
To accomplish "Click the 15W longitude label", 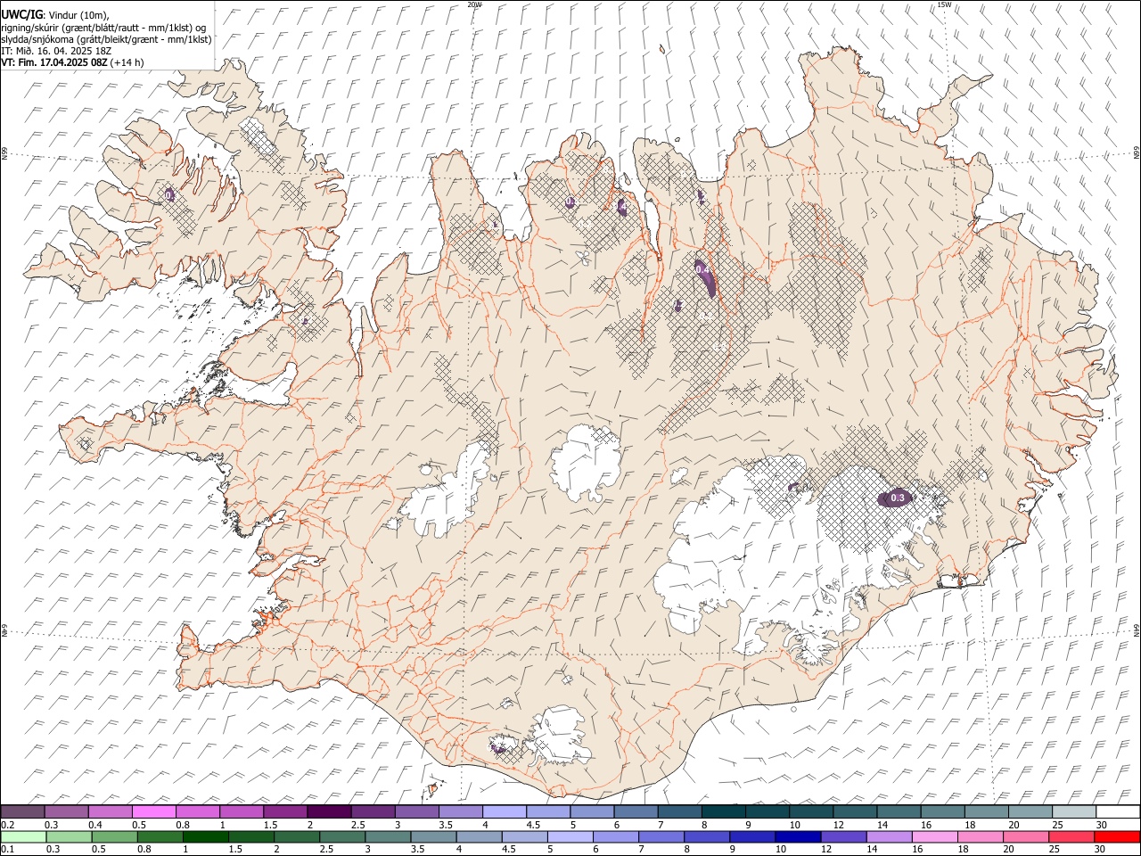I will [x=944, y=4].
